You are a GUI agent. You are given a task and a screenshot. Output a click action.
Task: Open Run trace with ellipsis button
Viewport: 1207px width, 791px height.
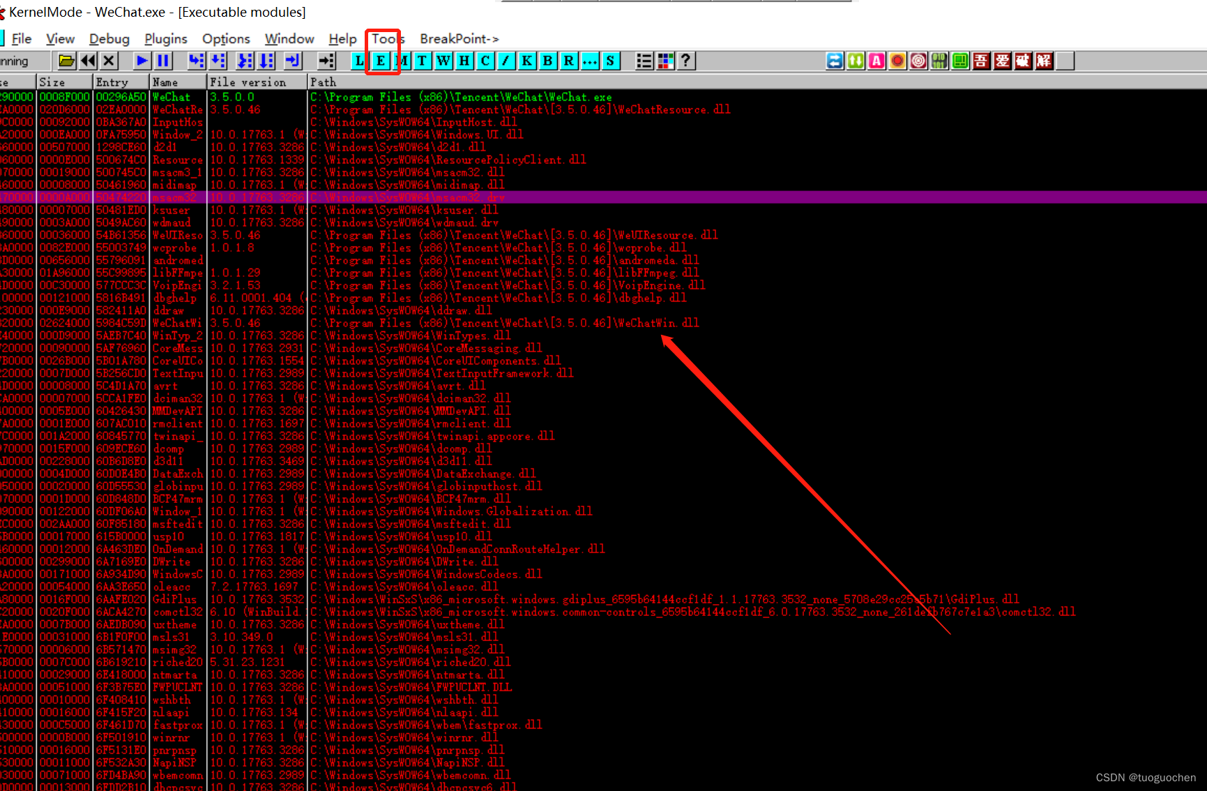click(590, 61)
